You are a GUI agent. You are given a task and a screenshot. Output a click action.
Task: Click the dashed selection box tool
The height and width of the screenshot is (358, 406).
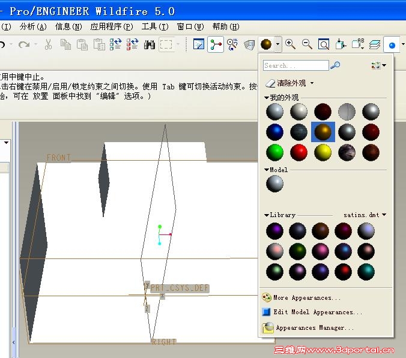click(166, 44)
